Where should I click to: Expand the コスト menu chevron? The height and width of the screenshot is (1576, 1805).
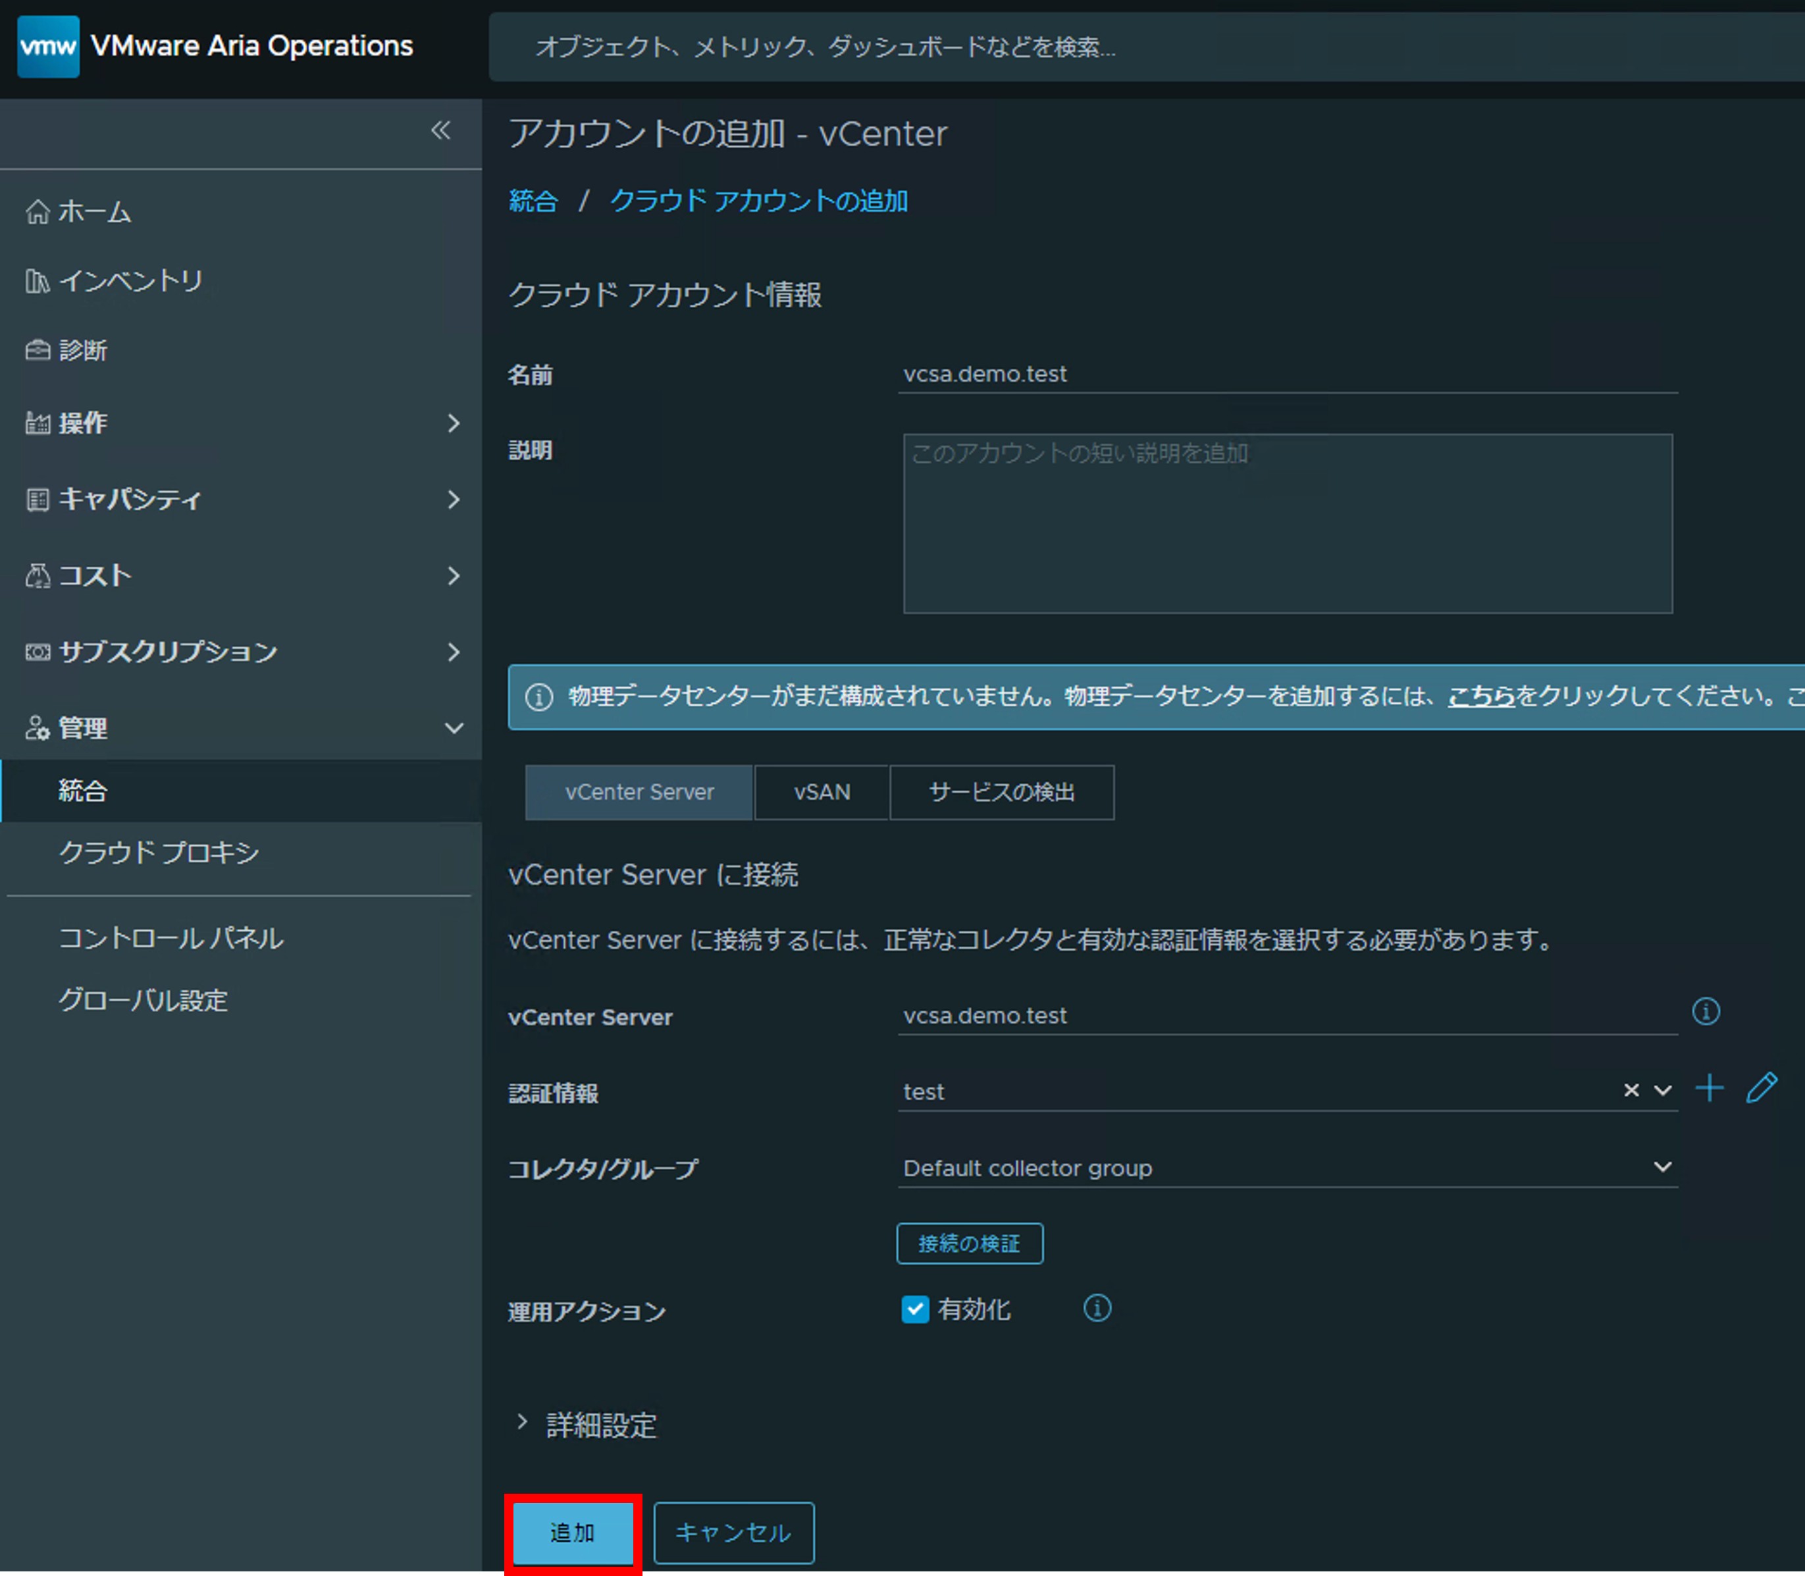[x=453, y=576]
